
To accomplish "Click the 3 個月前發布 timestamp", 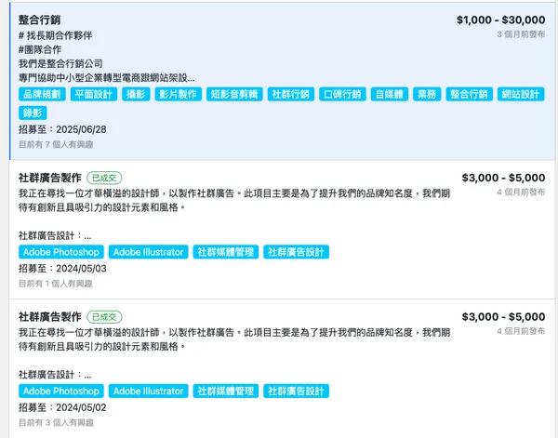I will click(521, 34).
